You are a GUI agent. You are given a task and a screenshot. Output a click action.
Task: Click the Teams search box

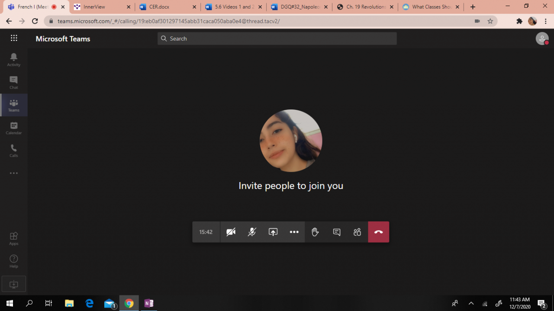point(277,38)
